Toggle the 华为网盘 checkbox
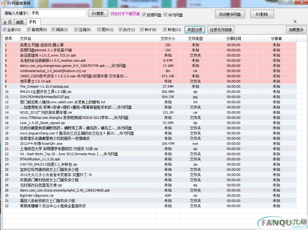 (165, 15)
